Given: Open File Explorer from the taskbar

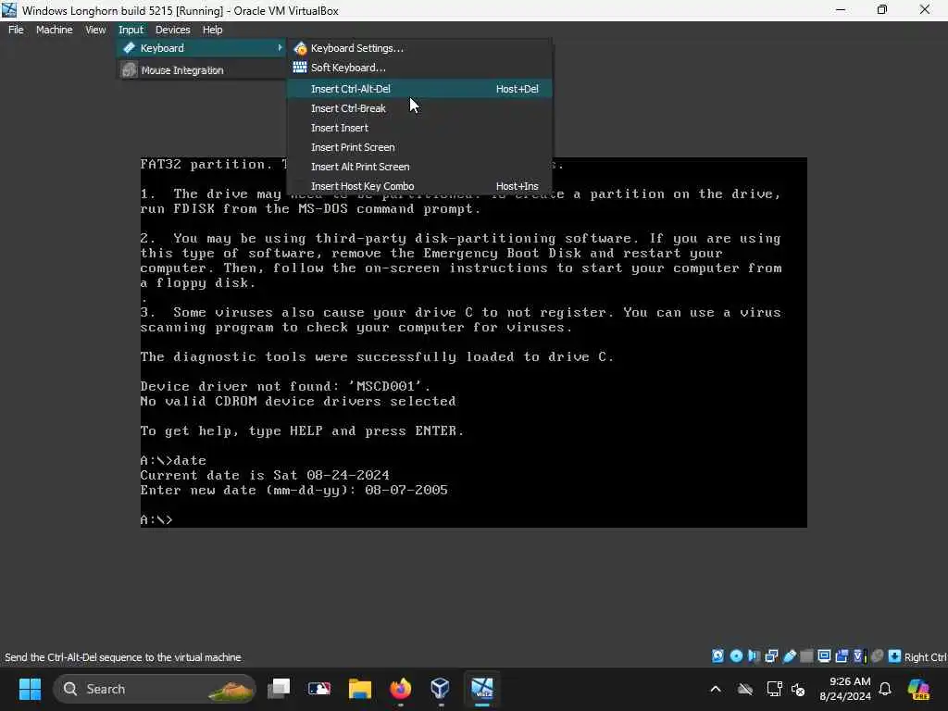Looking at the screenshot, I should click(360, 689).
